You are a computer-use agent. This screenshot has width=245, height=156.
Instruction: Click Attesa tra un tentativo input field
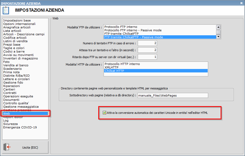147,50
